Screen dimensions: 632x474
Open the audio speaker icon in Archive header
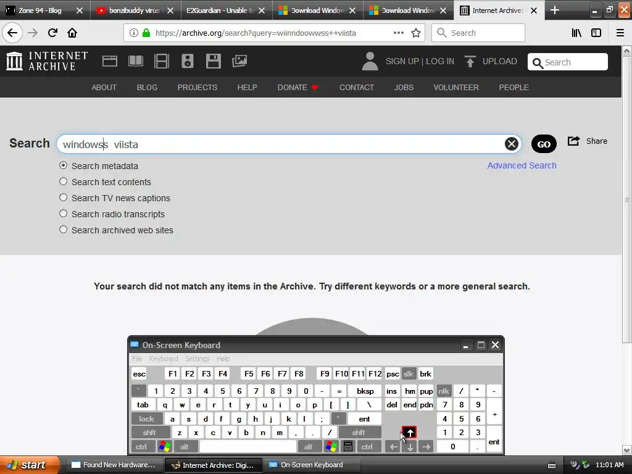coord(188,61)
